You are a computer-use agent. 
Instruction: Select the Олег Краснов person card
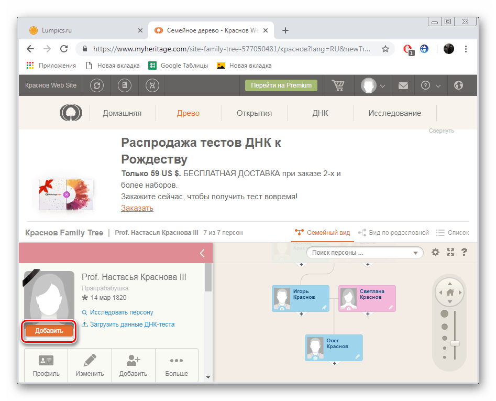(x=334, y=348)
